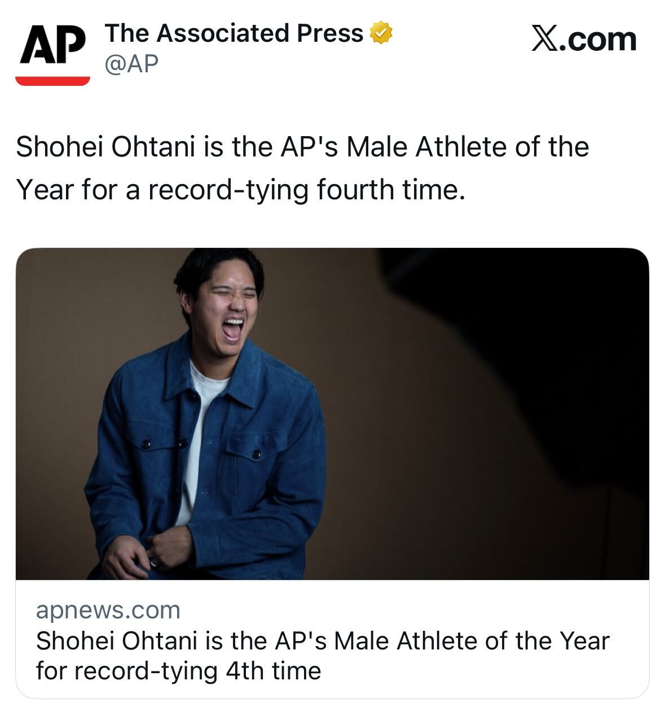Open The Associated Press display name
Viewport: 665px width, 711px height.
(234, 33)
